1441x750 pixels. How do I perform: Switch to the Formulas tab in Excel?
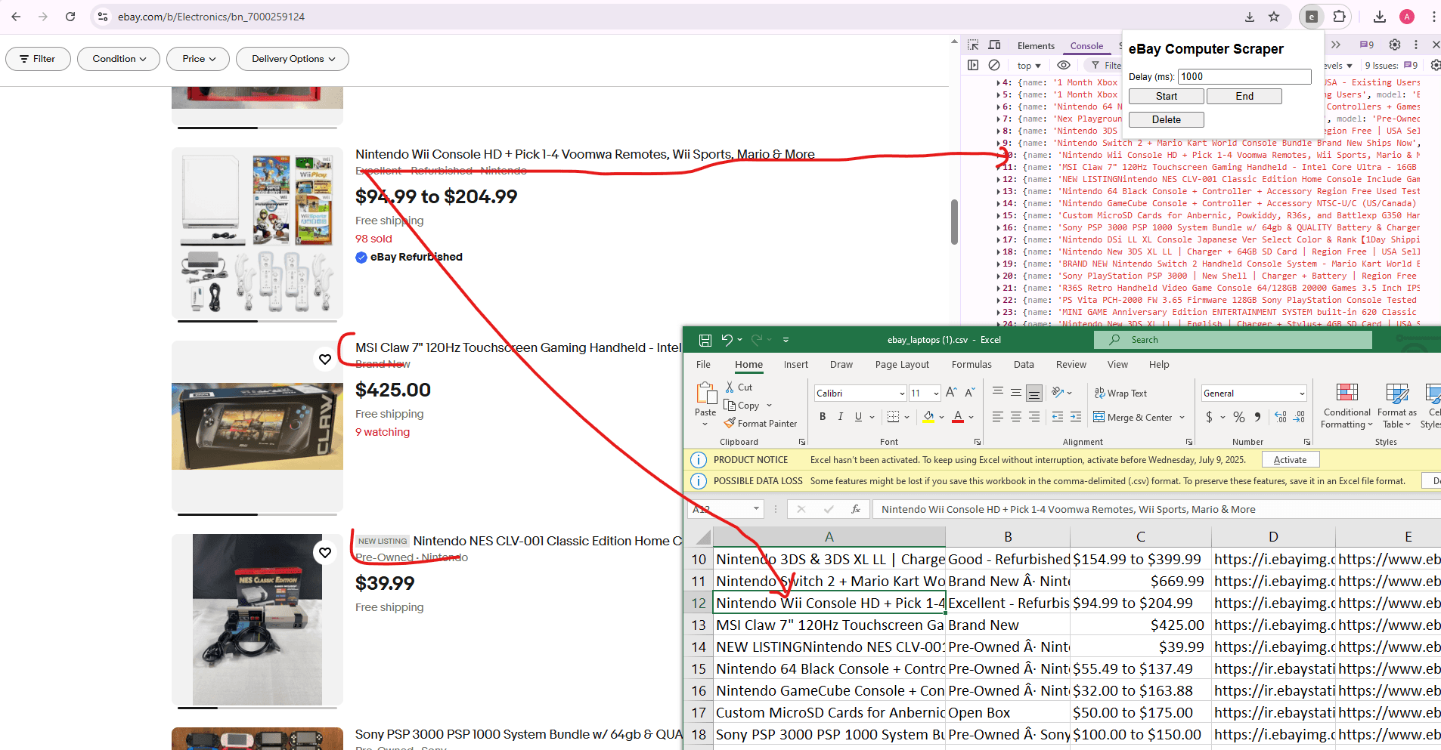click(972, 365)
